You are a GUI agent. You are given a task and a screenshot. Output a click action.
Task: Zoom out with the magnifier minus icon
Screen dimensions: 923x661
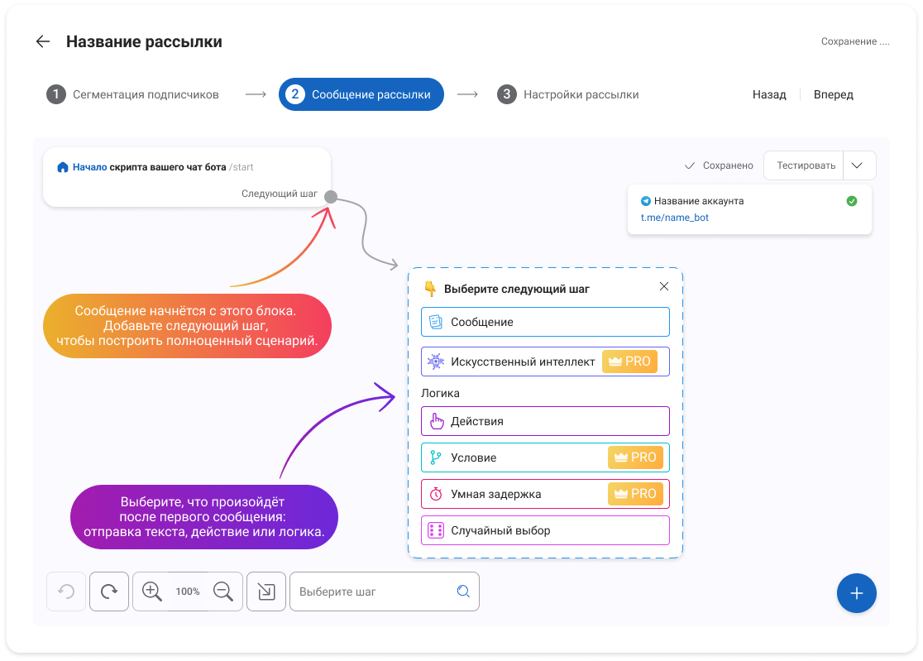click(223, 592)
